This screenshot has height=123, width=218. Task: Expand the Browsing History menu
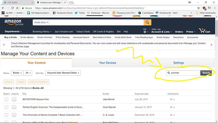[x=42, y=32]
